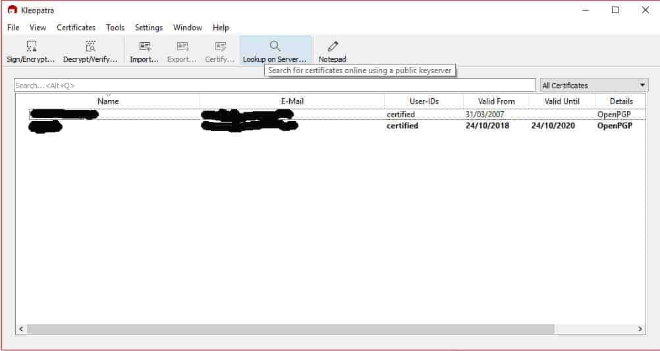Open the Certificates menu
This screenshot has height=351, width=660.
[76, 28]
